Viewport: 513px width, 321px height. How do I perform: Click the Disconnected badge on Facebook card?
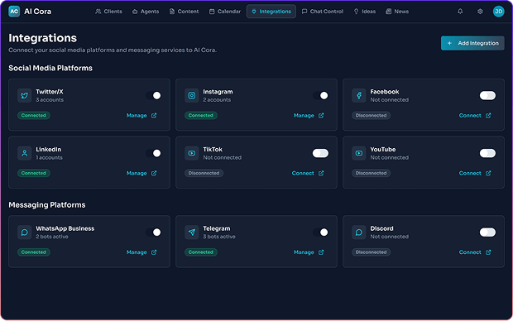(x=371, y=116)
